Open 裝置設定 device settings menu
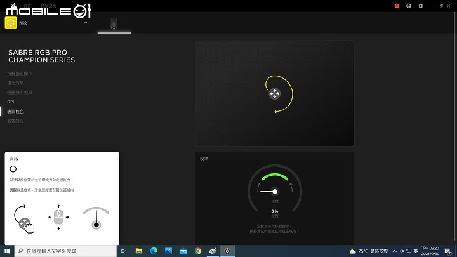457x257 pixels. [15, 121]
